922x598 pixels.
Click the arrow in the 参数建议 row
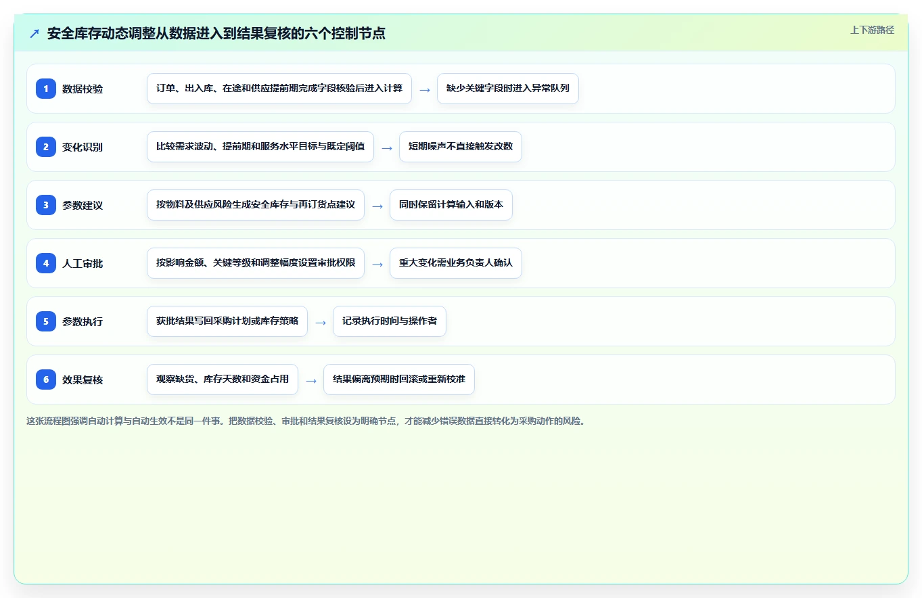[x=377, y=206]
